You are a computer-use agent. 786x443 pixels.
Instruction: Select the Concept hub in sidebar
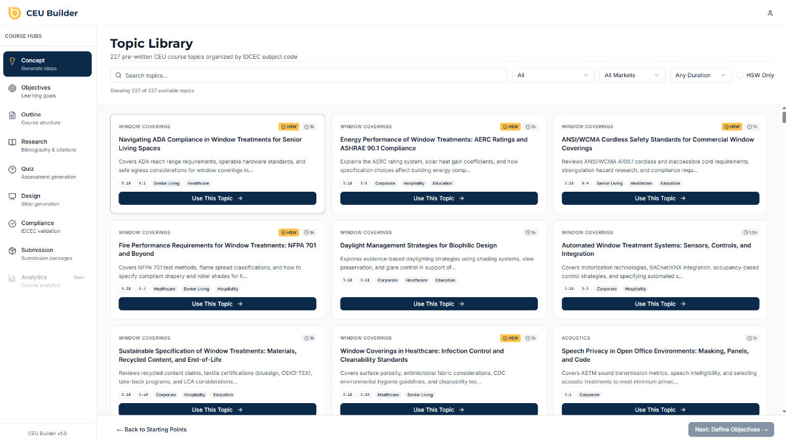coord(47,64)
